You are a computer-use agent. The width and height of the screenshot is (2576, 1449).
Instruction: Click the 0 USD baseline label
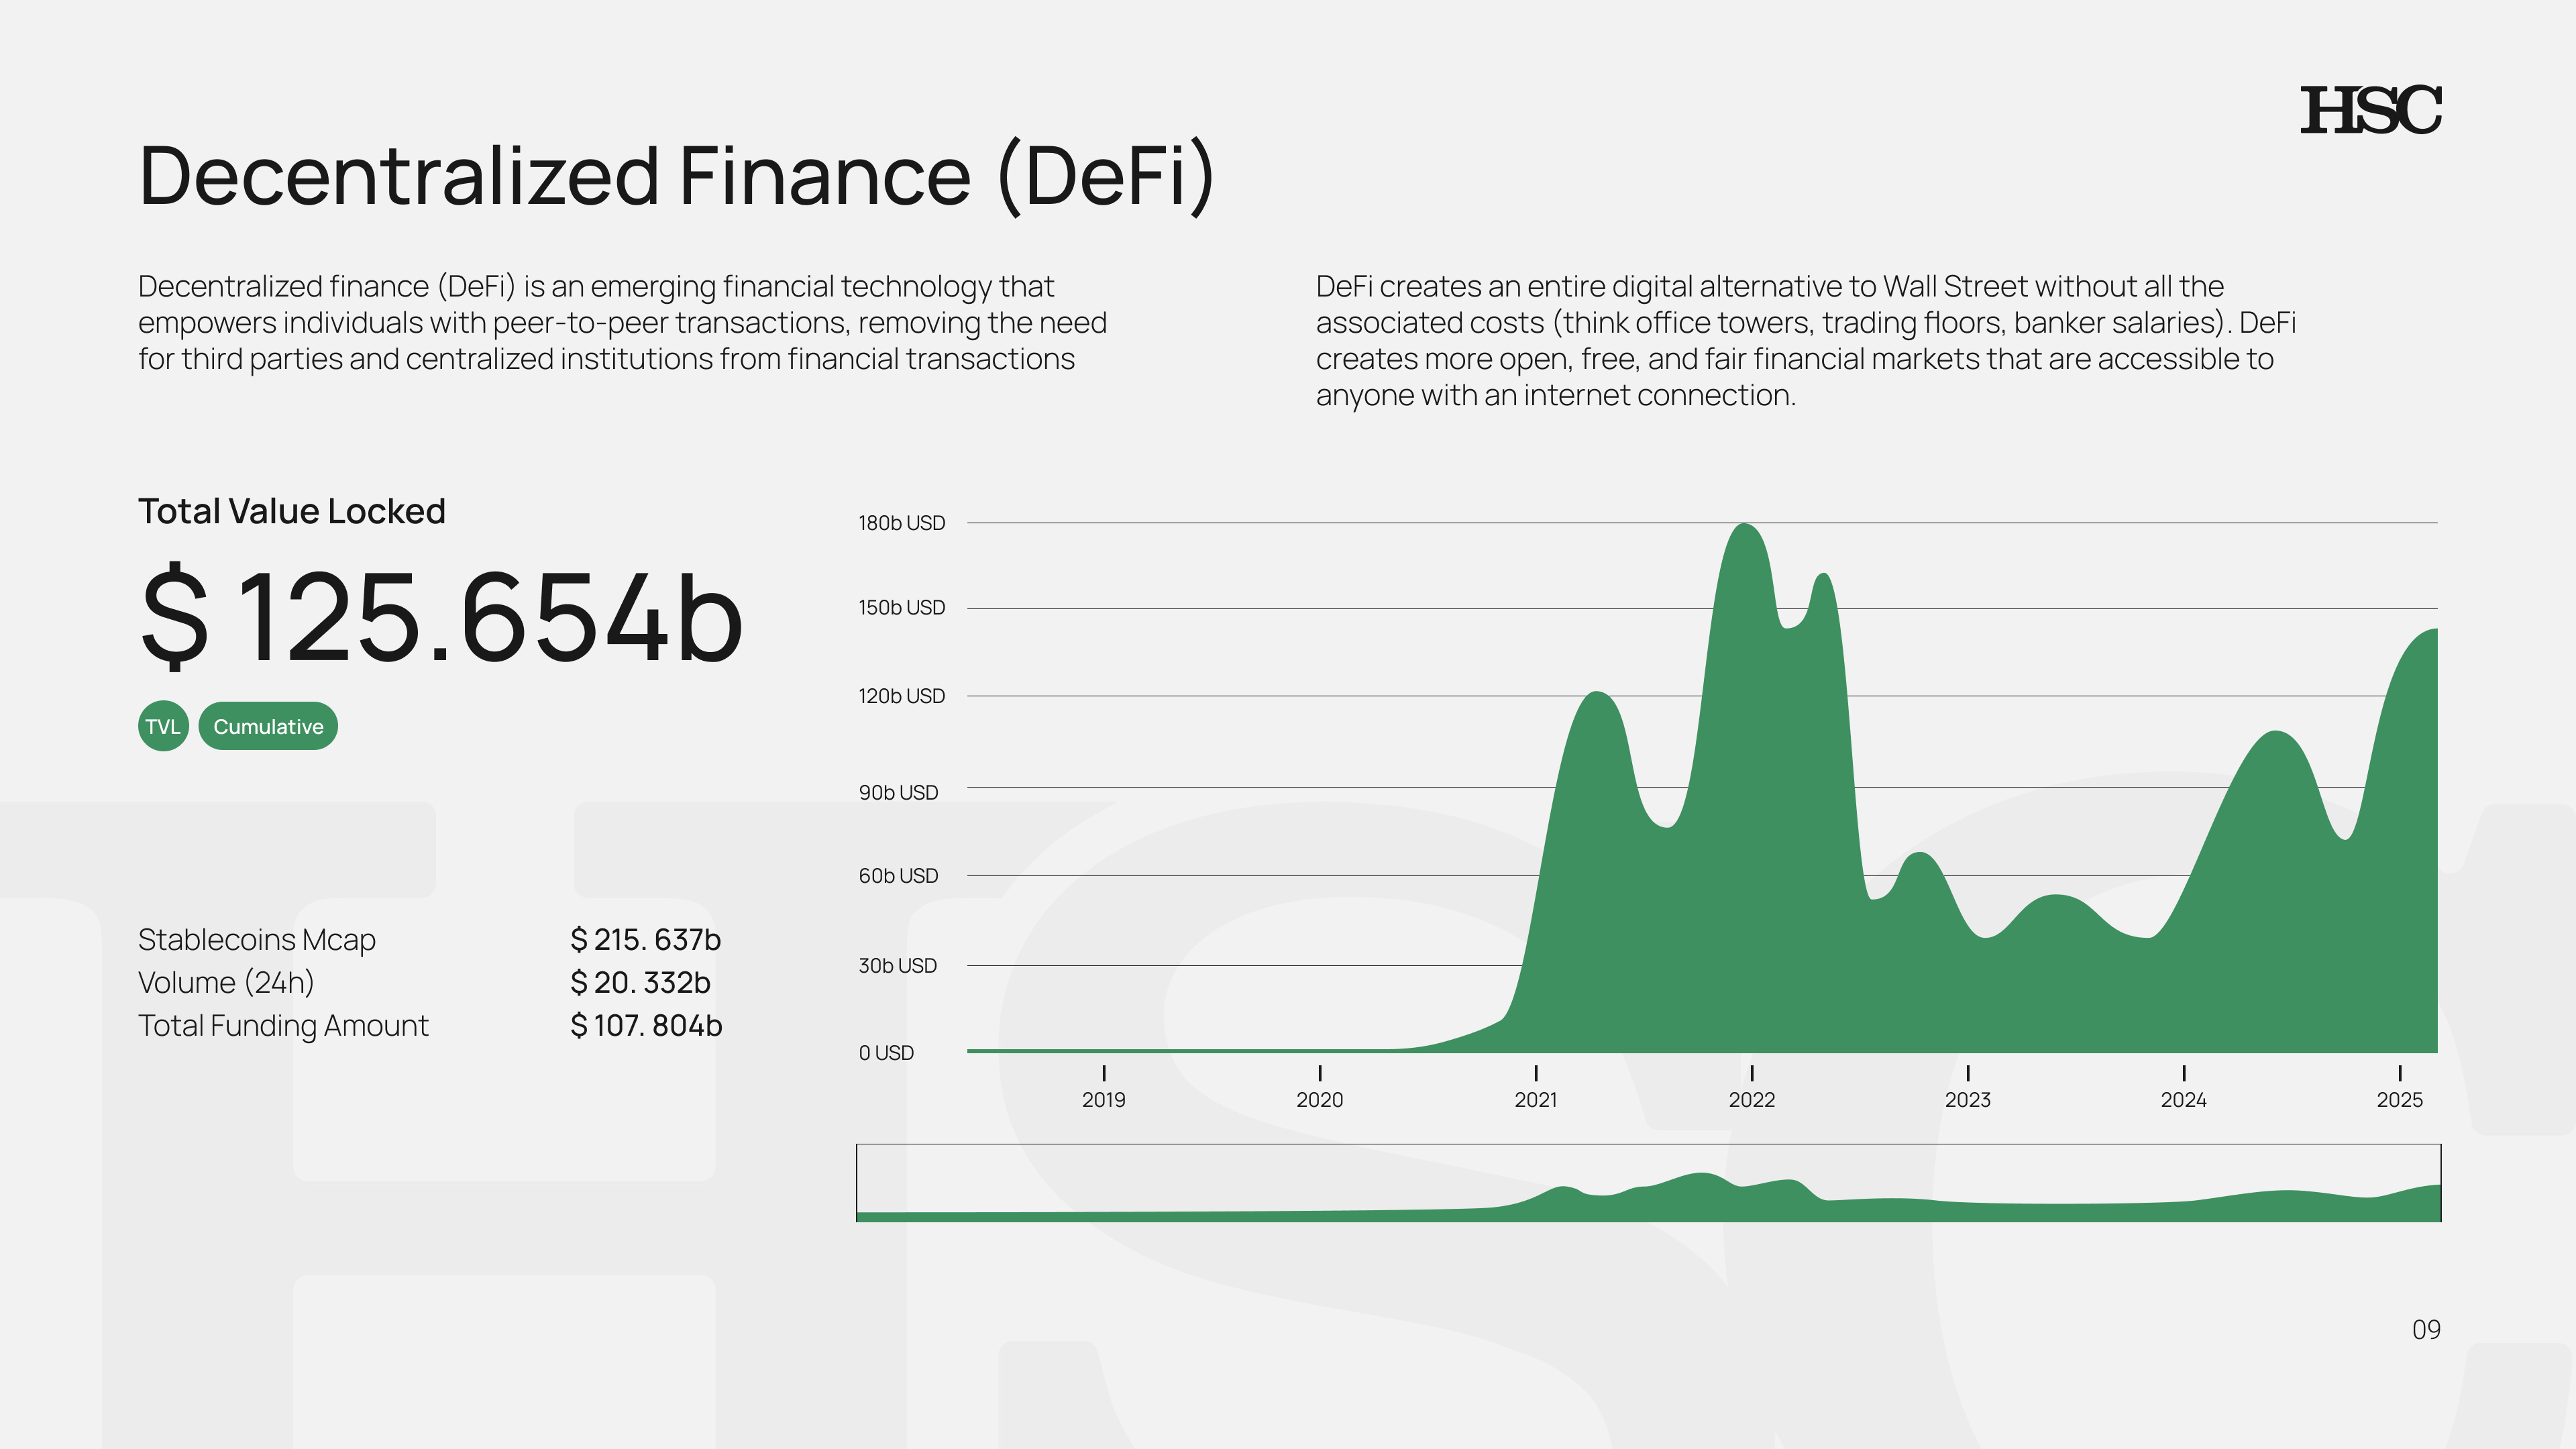pyautogui.click(x=886, y=1052)
